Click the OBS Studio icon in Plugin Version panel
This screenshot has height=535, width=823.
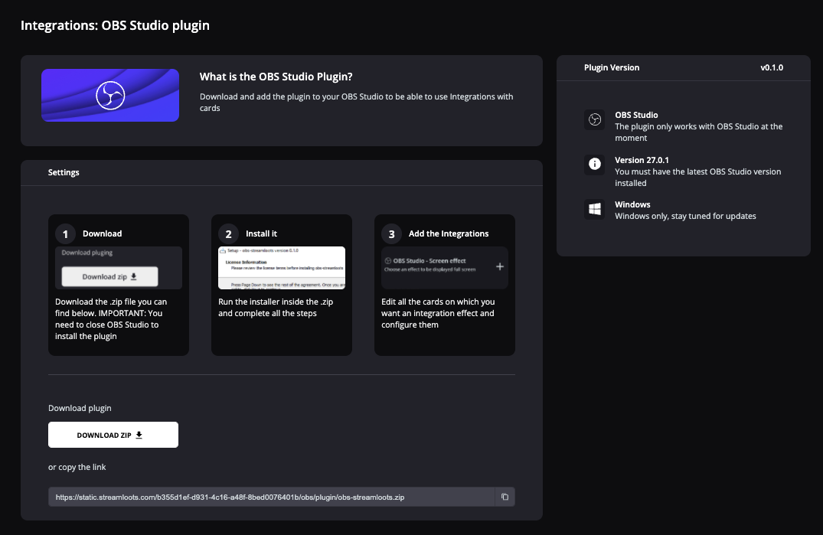tap(594, 119)
